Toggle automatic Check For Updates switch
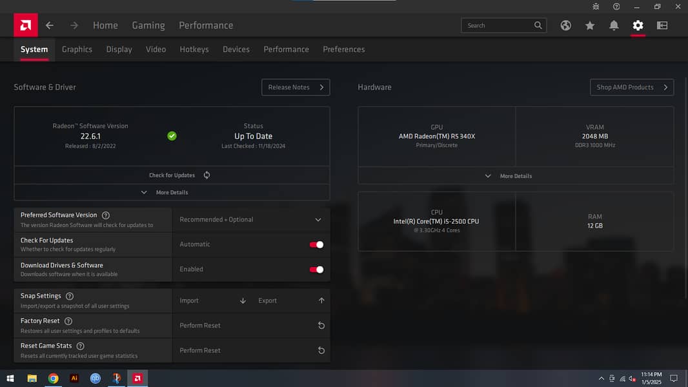The image size is (688, 387). (316, 244)
